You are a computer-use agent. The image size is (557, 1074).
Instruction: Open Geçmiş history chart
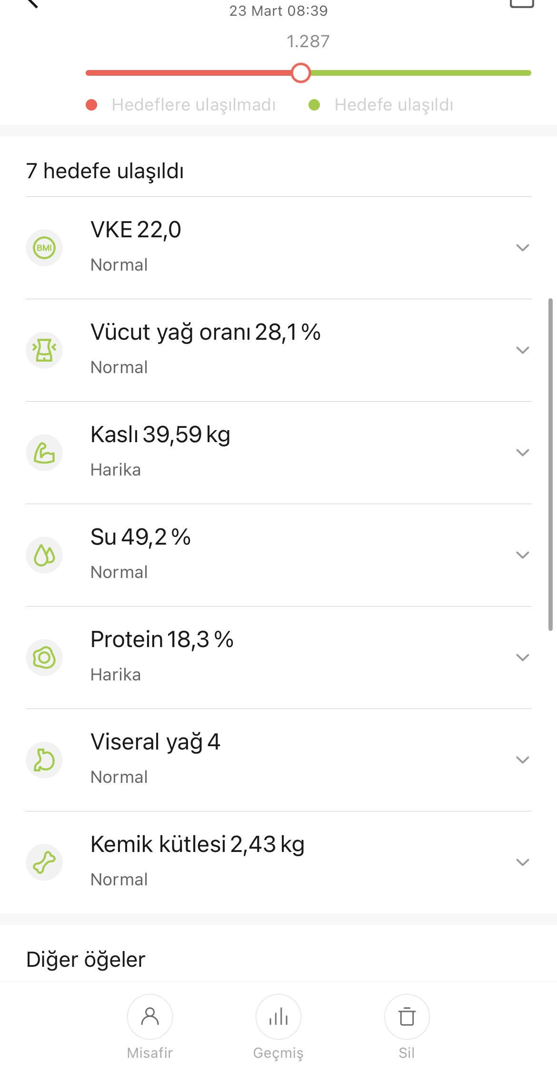tap(278, 1017)
